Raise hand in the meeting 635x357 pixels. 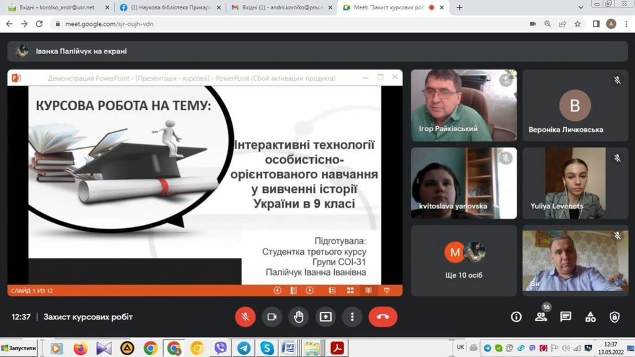pos(298,317)
